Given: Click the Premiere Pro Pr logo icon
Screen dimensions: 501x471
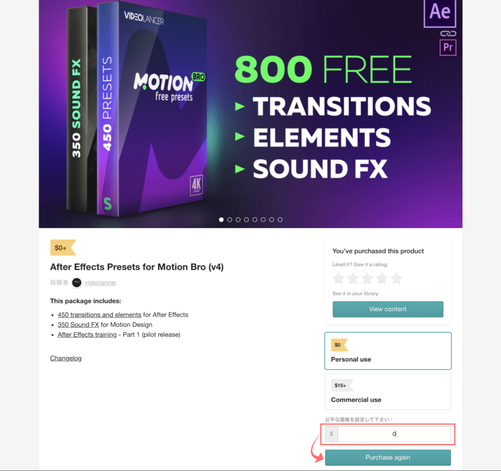Looking at the screenshot, I should pyautogui.click(x=448, y=47).
